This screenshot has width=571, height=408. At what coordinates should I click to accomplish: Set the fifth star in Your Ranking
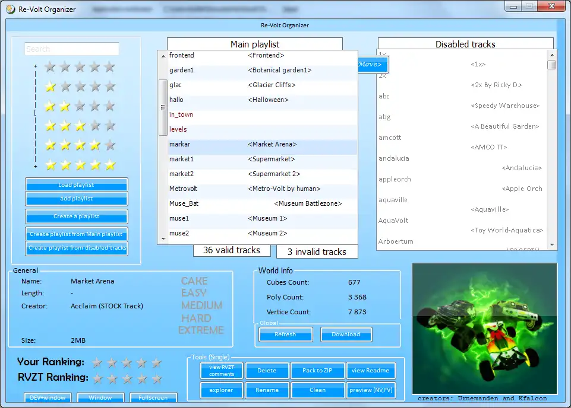(x=157, y=362)
